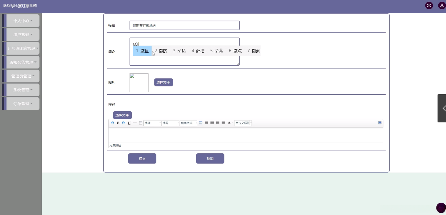Justify text in the editor
Viewport: 446px width, 215px height.
(x=223, y=123)
